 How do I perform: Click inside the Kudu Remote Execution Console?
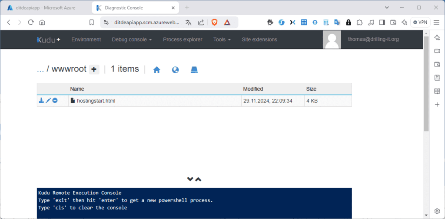click(x=194, y=203)
